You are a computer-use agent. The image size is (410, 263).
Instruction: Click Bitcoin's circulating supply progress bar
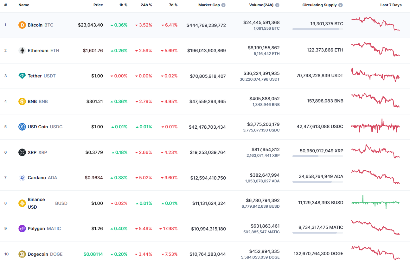(x=317, y=29)
